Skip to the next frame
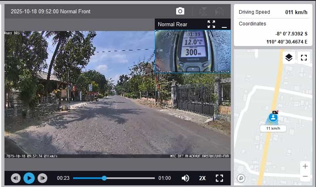 click(42, 178)
